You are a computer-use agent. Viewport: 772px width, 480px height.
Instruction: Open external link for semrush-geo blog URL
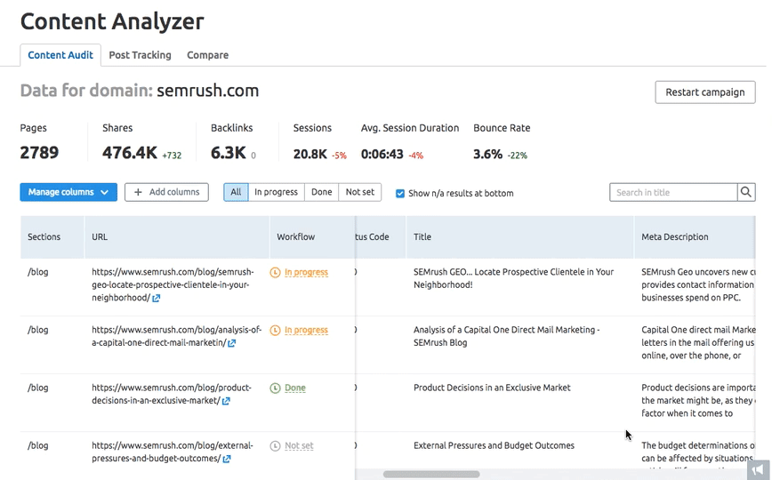[157, 299]
